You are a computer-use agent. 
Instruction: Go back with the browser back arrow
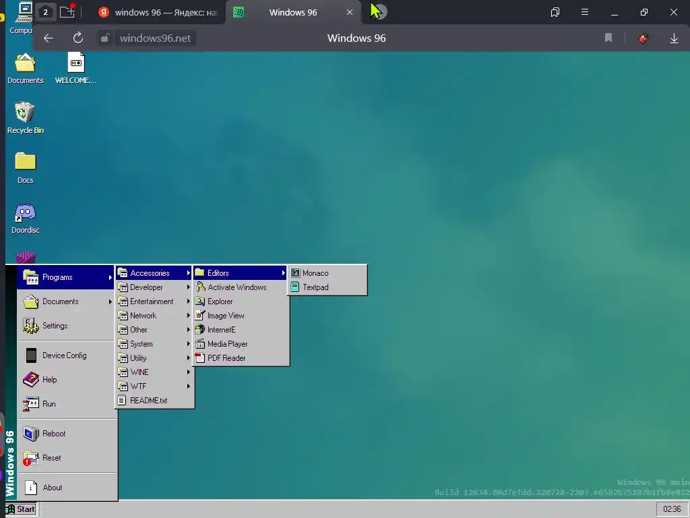click(x=49, y=38)
